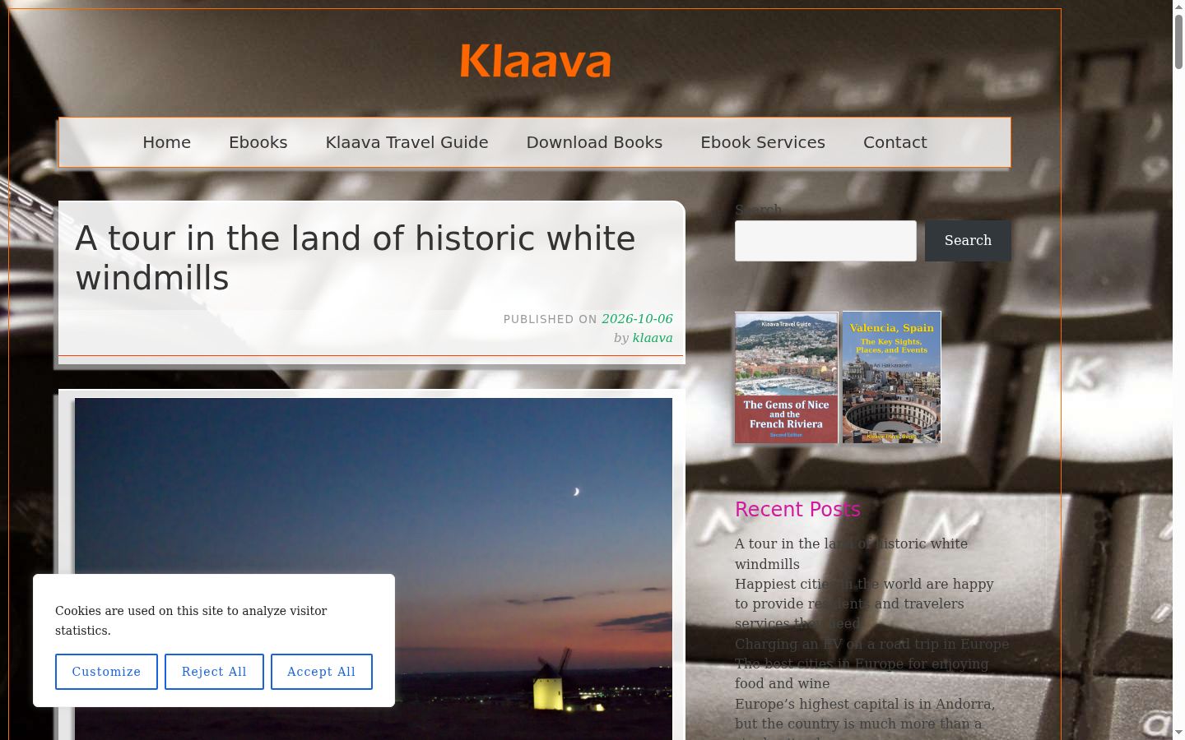Accept all cookies

pos(322,672)
